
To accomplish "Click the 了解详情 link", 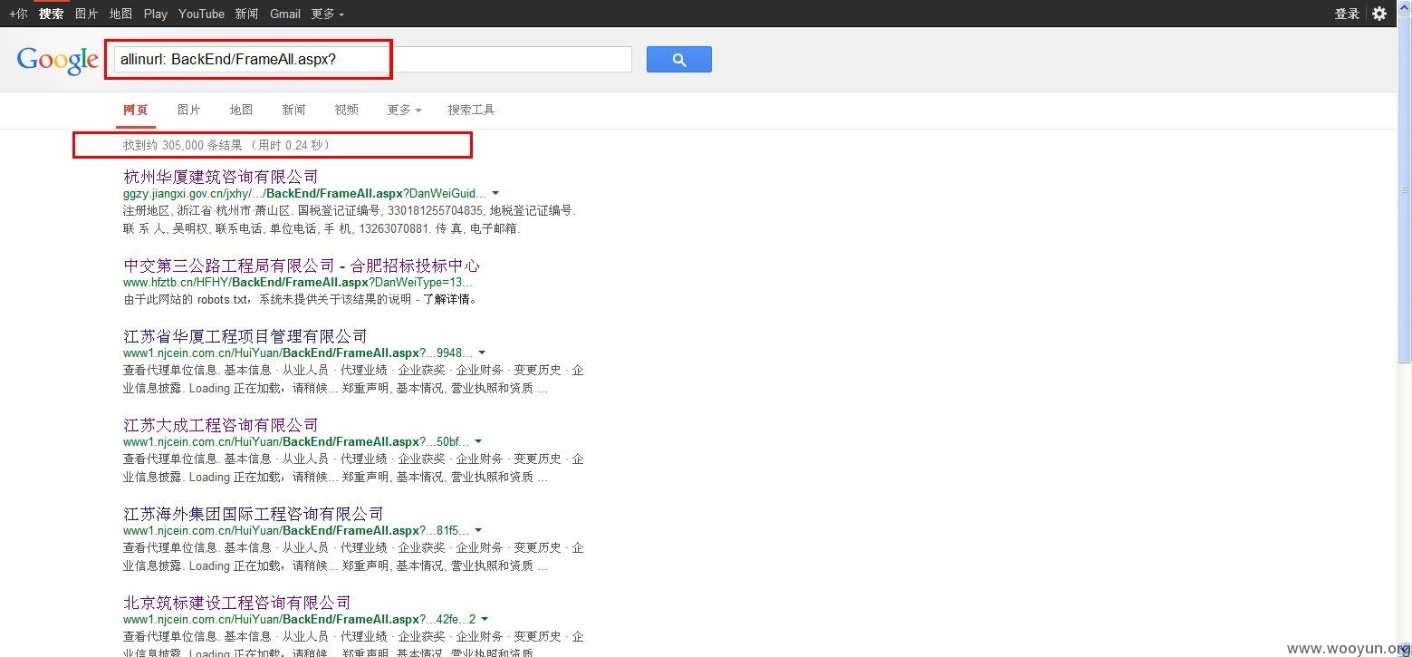I will tap(446, 299).
